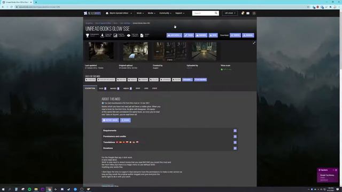Image resolution: width=342 pixels, height=192 pixels.
Task: Open the Mods menu
Action: pyautogui.click(x=140, y=13)
